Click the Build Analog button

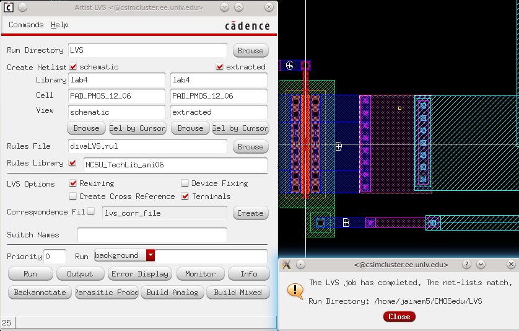coord(172,292)
